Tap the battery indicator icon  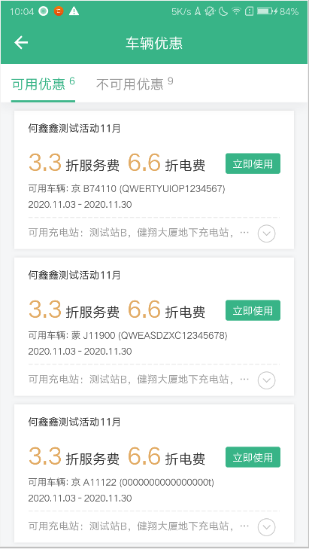tap(265, 11)
